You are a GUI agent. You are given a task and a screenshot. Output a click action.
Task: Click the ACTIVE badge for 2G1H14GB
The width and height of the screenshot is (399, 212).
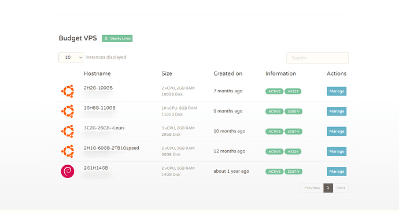pos(274,172)
